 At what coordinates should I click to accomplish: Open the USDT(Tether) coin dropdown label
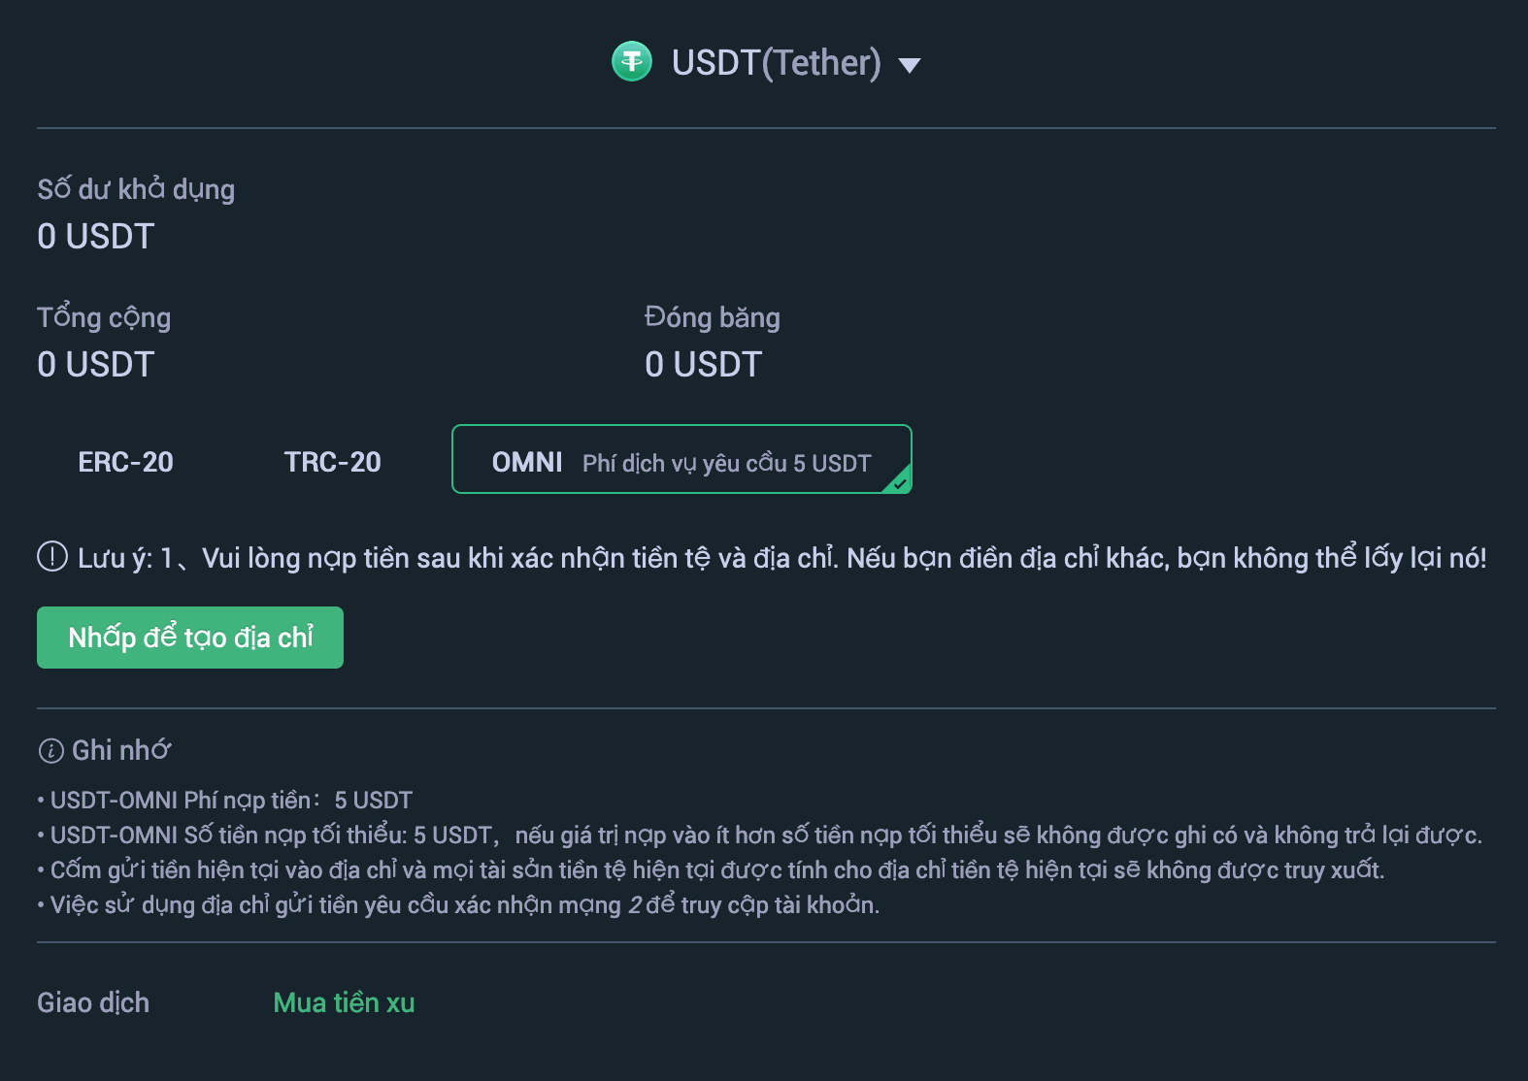[776, 63]
